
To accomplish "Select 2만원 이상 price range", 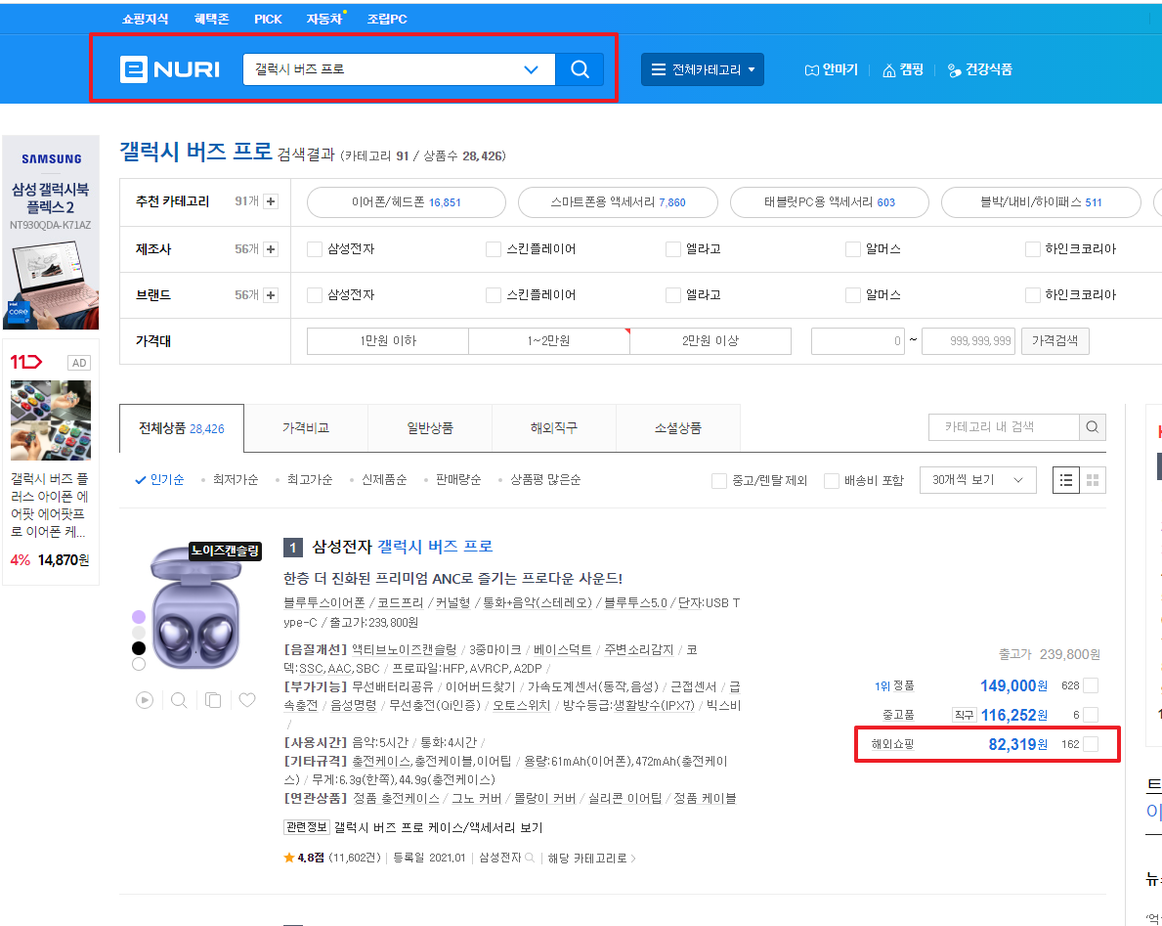I will [710, 341].
